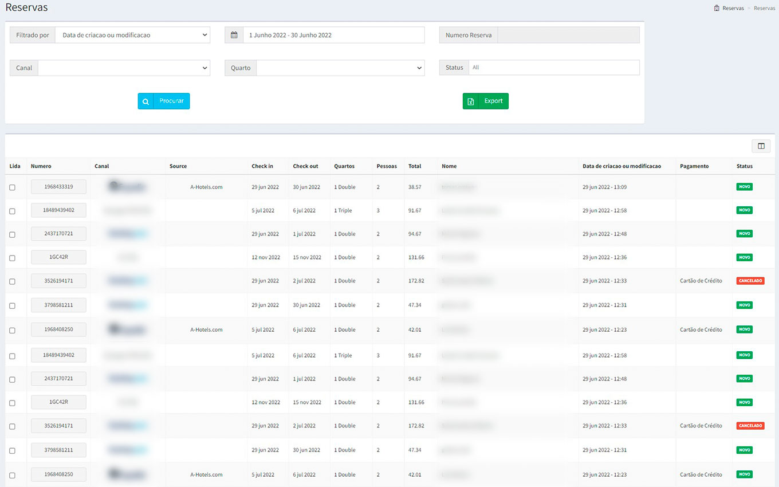
Task: Mark first 3798581211 reservation as read
Action: coord(12,305)
